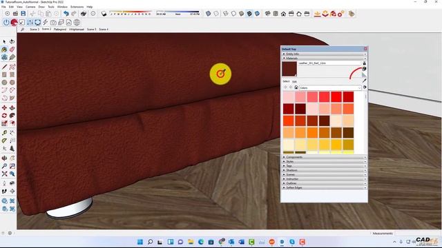442x248 pixels.
Task: Collapse the Materials panel
Action: coord(324,58)
